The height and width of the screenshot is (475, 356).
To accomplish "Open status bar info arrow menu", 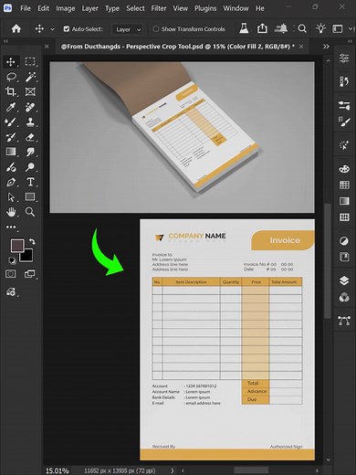I will point(173,470).
